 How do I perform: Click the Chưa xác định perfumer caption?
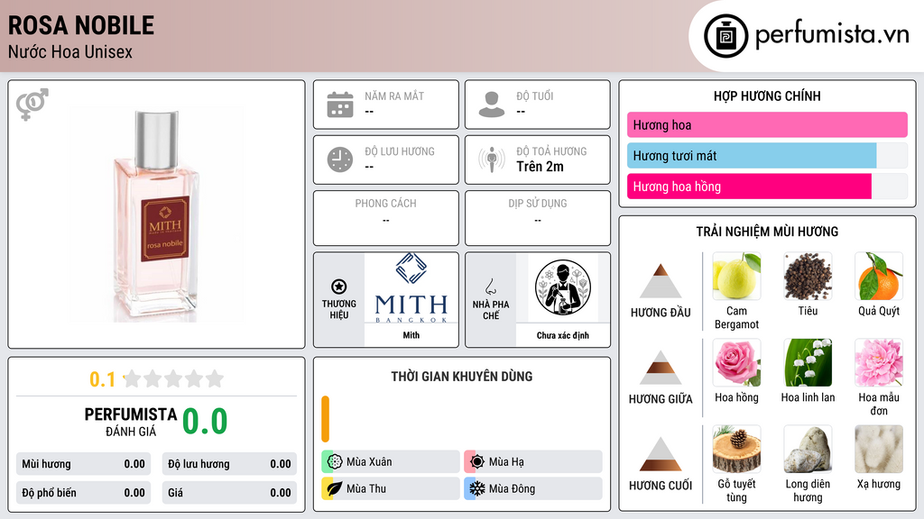pyautogui.click(x=563, y=335)
